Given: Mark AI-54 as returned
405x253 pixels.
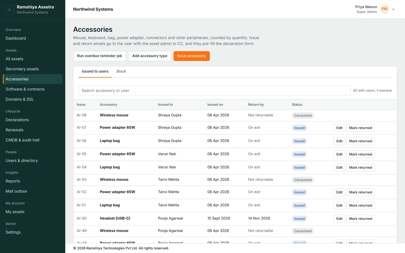Looking at the screenshot, I should pyautogui.click(x=360, y=167).
